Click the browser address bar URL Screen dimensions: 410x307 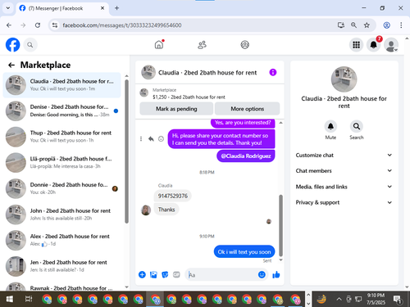pos(122,25)
